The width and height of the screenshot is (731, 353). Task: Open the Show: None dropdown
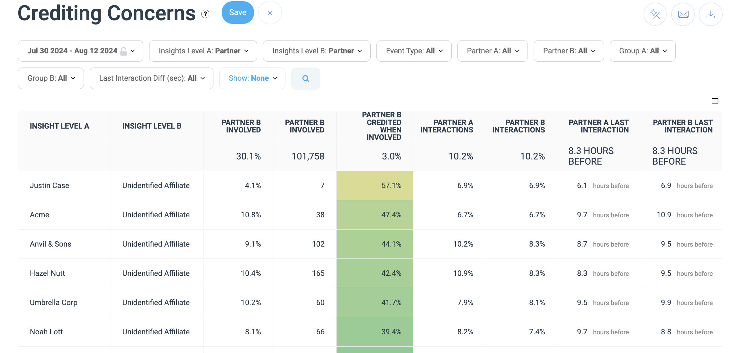coord(252,78)
